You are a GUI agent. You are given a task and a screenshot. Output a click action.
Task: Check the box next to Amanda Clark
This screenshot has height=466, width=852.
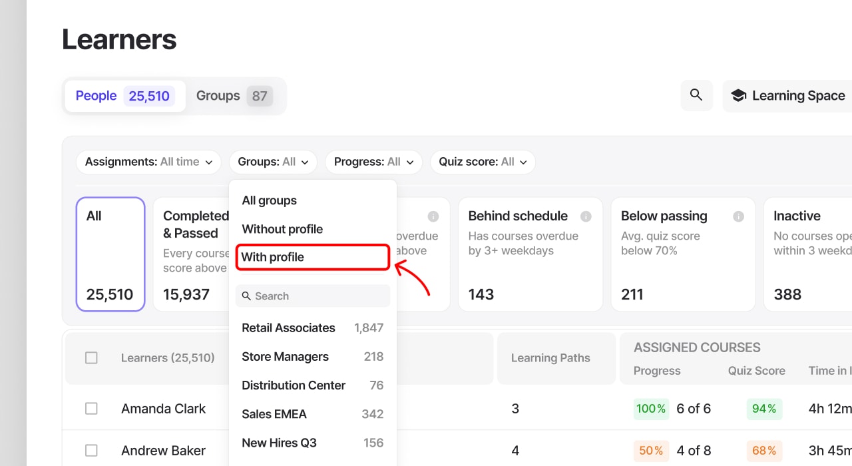(91, 409)
